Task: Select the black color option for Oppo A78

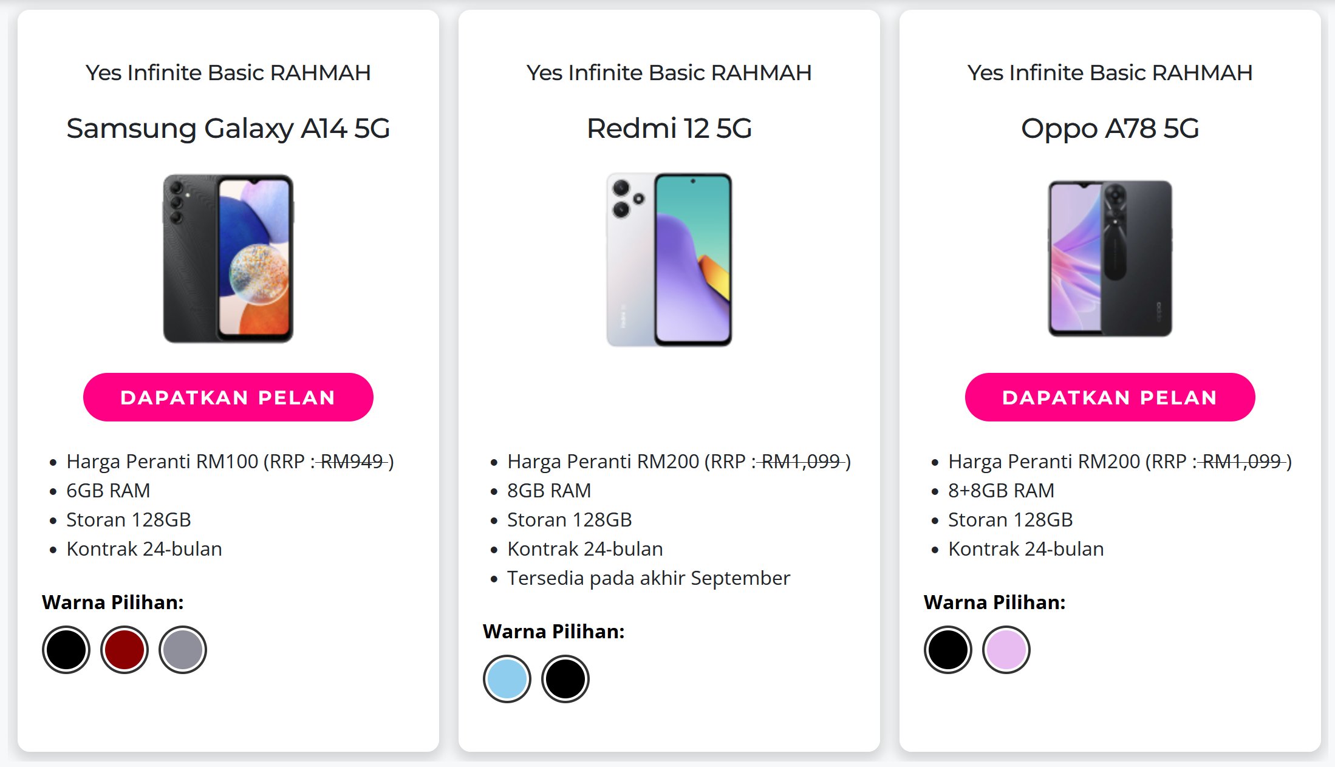Action: coord(947,649)
